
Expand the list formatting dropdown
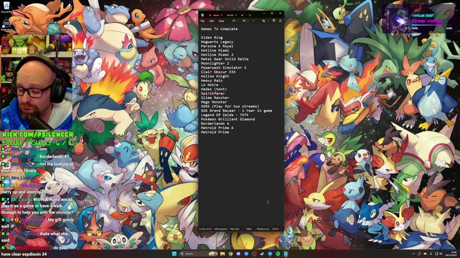245,21
